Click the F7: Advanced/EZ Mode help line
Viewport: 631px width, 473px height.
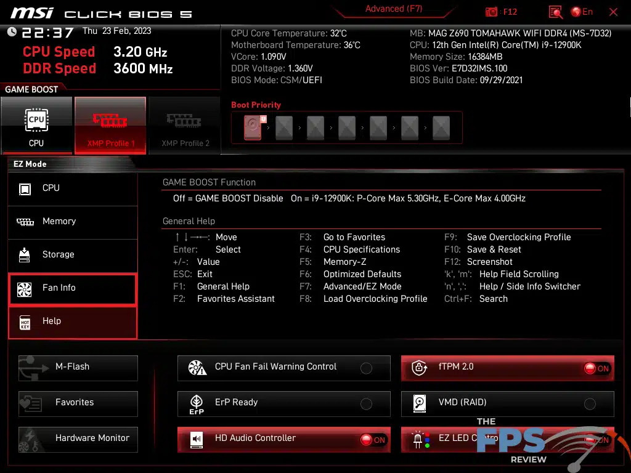(350, 286)
